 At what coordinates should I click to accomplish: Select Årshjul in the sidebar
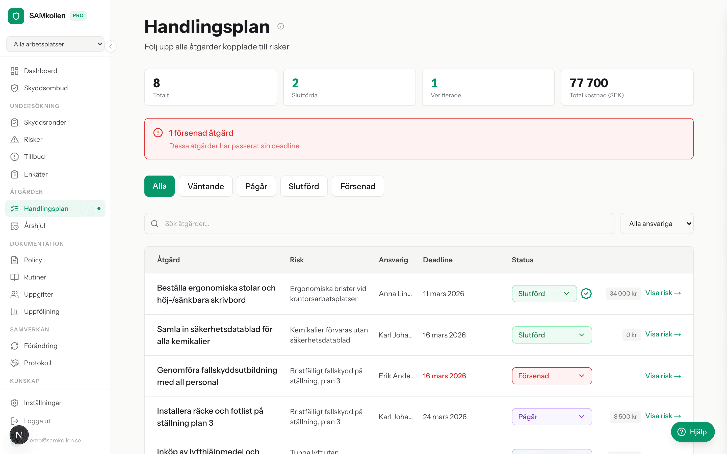pos(35,226)
